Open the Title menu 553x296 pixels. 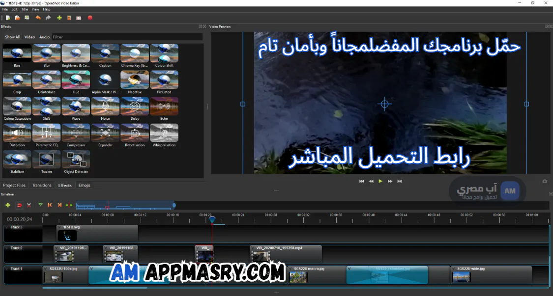pyautogui.click(x=25, y=9)
